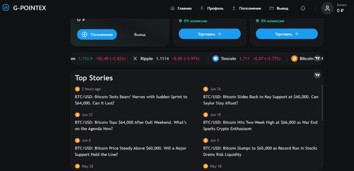Click the Toncoin diamond icon in ticker
Viewport: 354px width, 171px height.
pyautogui.click(x=215, y=59)
